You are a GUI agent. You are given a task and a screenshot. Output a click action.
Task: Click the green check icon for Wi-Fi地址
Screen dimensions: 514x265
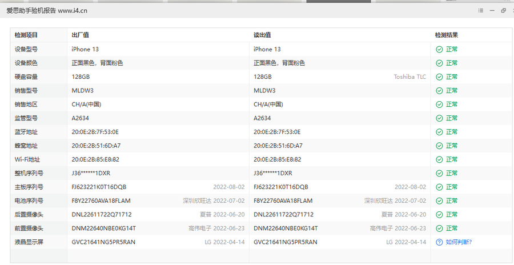(439, 159)
